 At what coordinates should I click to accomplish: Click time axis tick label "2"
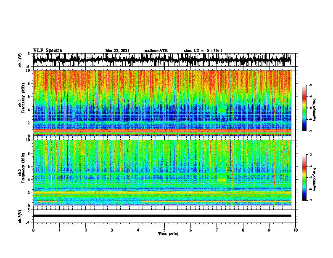pyautogui.click(x=86, y=230)
